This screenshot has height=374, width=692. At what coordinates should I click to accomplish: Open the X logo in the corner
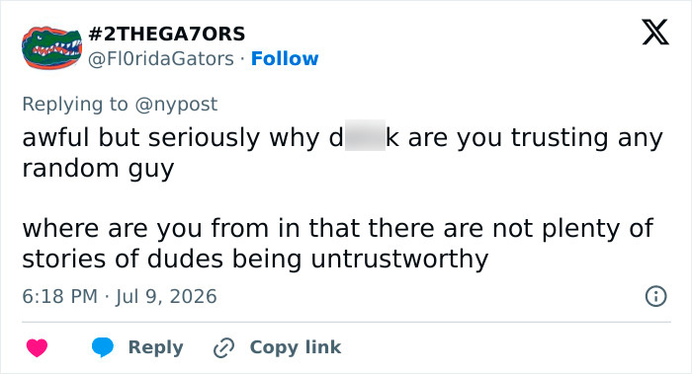655,32
